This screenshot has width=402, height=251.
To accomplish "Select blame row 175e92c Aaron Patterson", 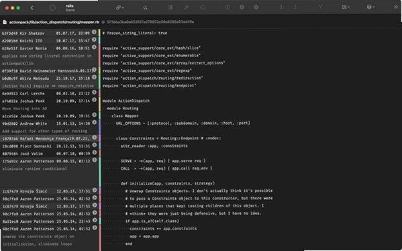I will pyautogui.click(x=49, y=161).
